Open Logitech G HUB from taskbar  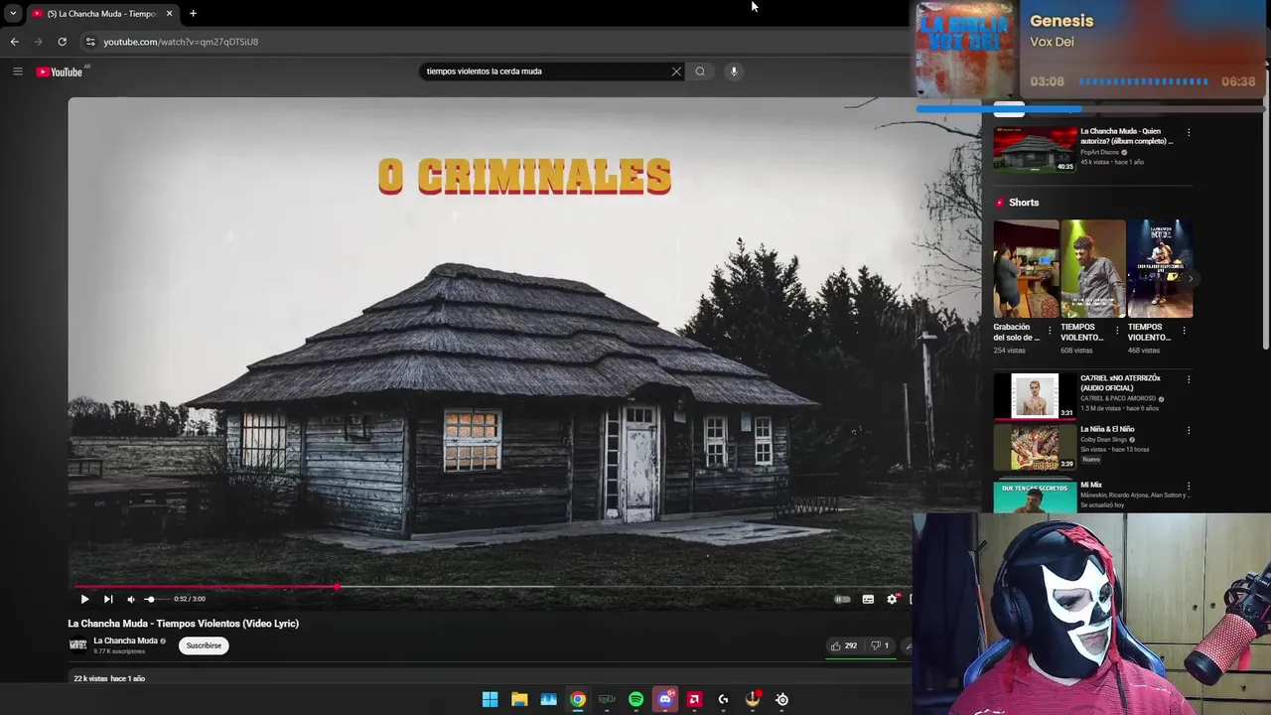723,699
